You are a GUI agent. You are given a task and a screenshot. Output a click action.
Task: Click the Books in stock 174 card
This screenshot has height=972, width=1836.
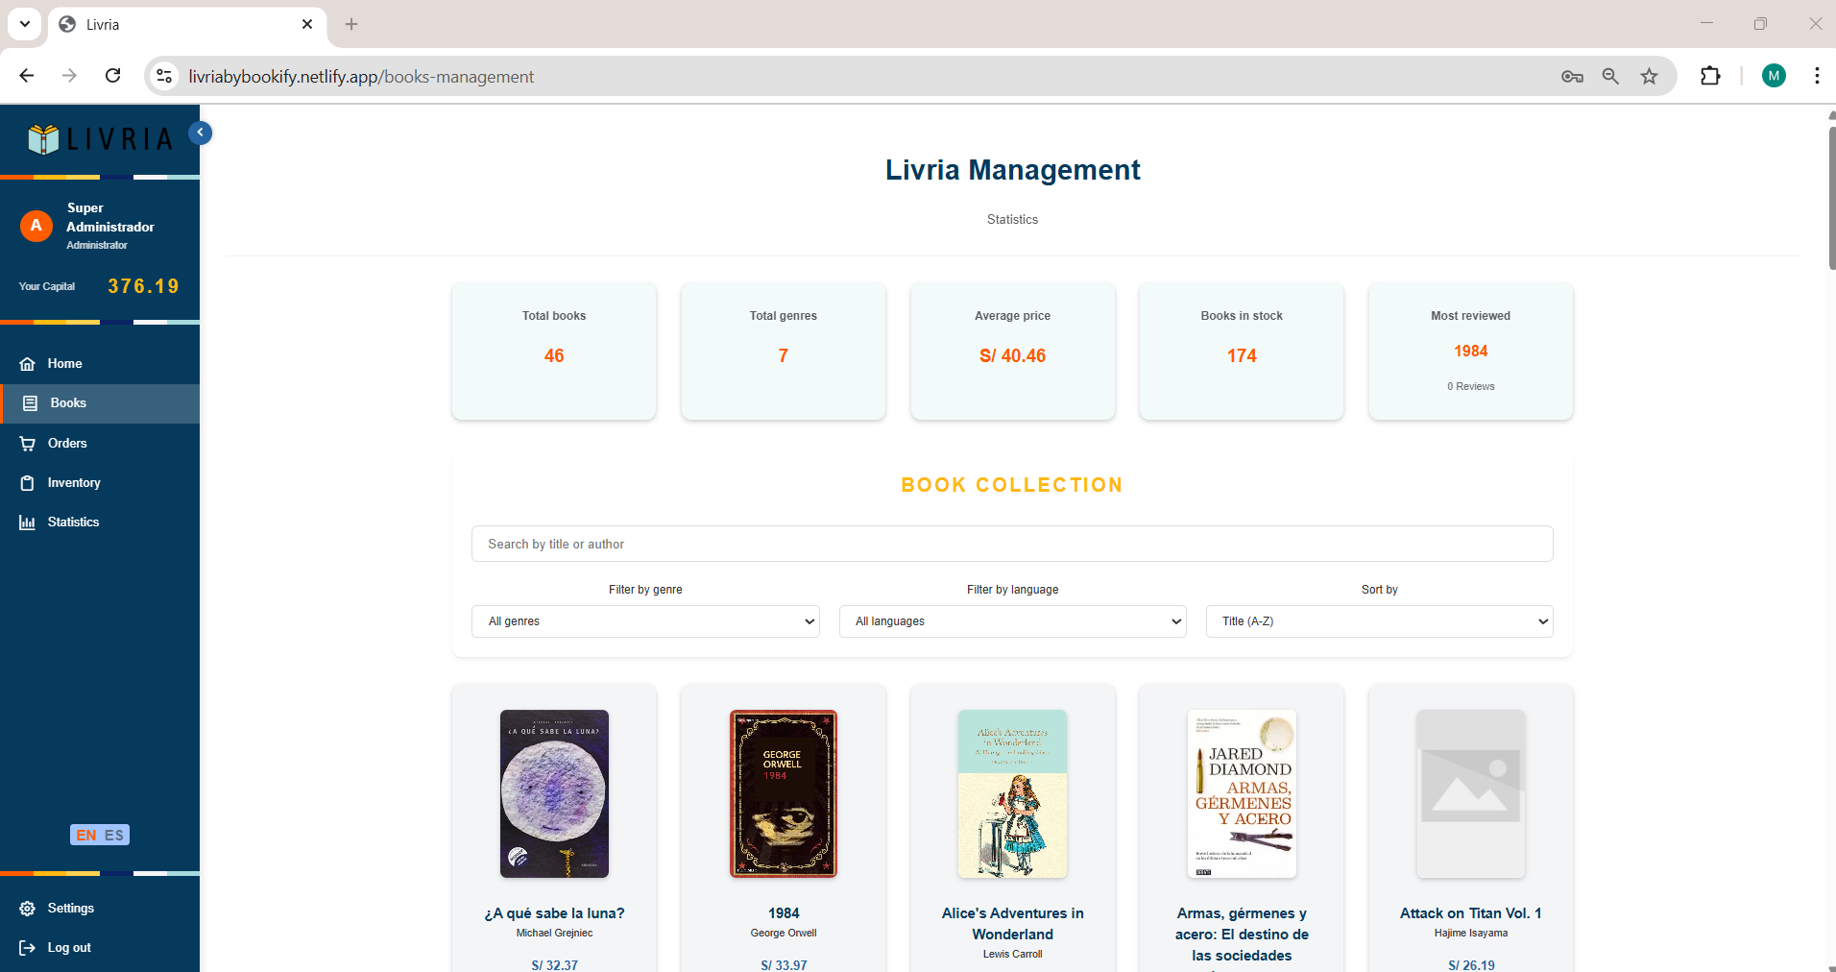tap(1242, 351)
